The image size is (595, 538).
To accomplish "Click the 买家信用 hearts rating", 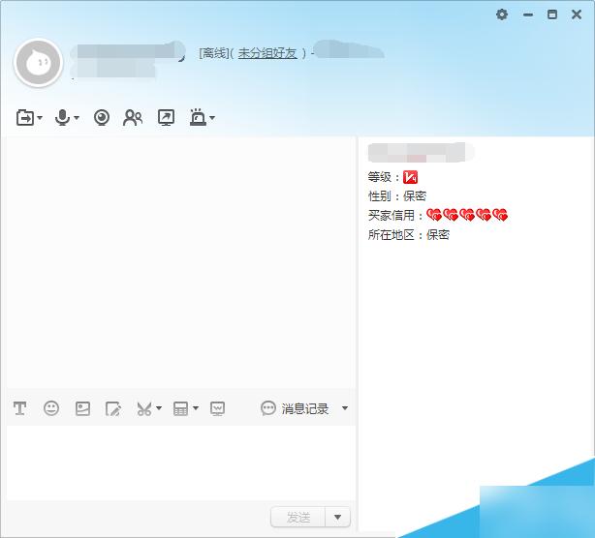I will coord(467,215).
